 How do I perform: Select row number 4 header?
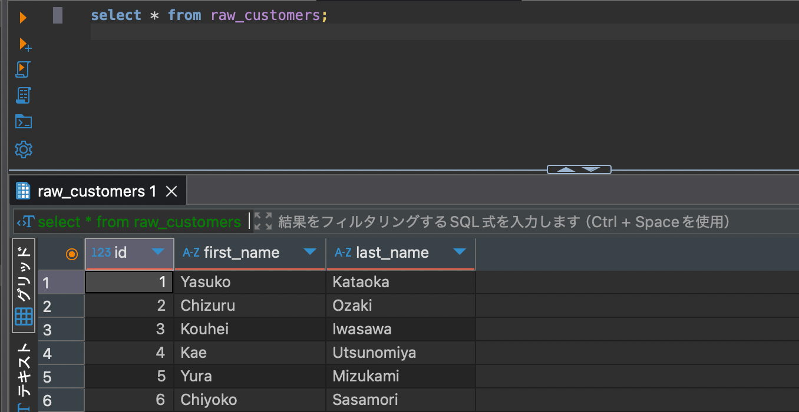[x=61, y=353]
